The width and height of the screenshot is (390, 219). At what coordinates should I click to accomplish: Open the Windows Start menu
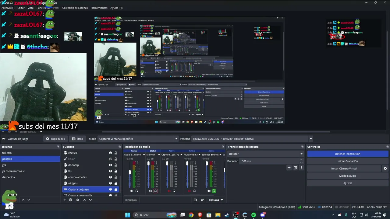[x=128, y=215]
